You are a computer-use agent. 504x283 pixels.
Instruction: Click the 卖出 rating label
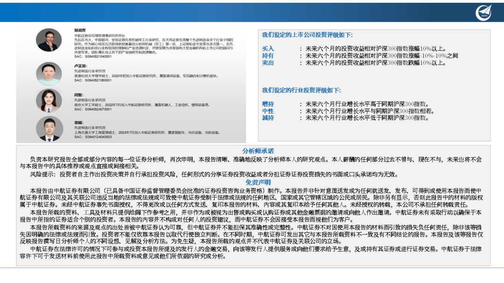click(x=268, y=63)
